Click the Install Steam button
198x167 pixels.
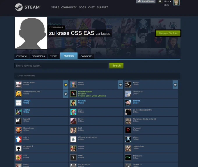coord(146,1)
